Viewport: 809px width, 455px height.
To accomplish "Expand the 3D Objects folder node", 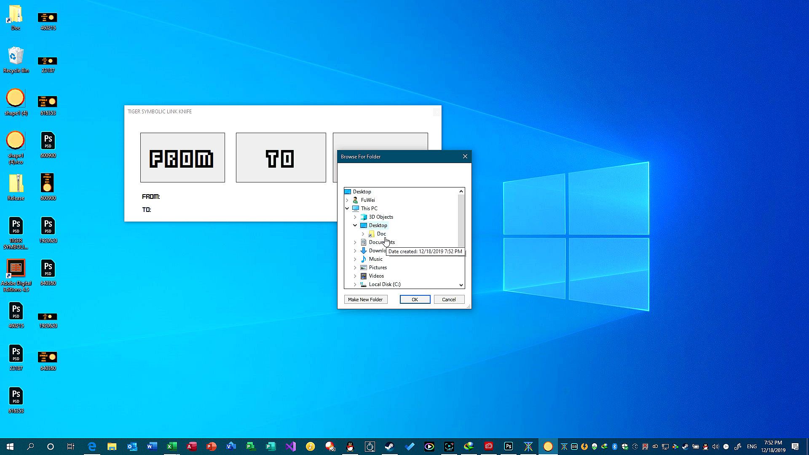I will [355, 217].
